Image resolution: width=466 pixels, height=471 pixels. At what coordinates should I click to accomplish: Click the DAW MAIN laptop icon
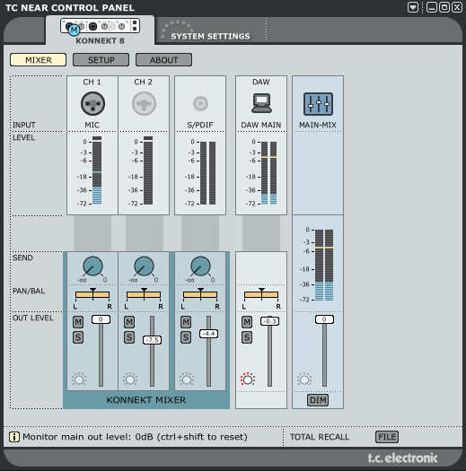tap(261, 103)
